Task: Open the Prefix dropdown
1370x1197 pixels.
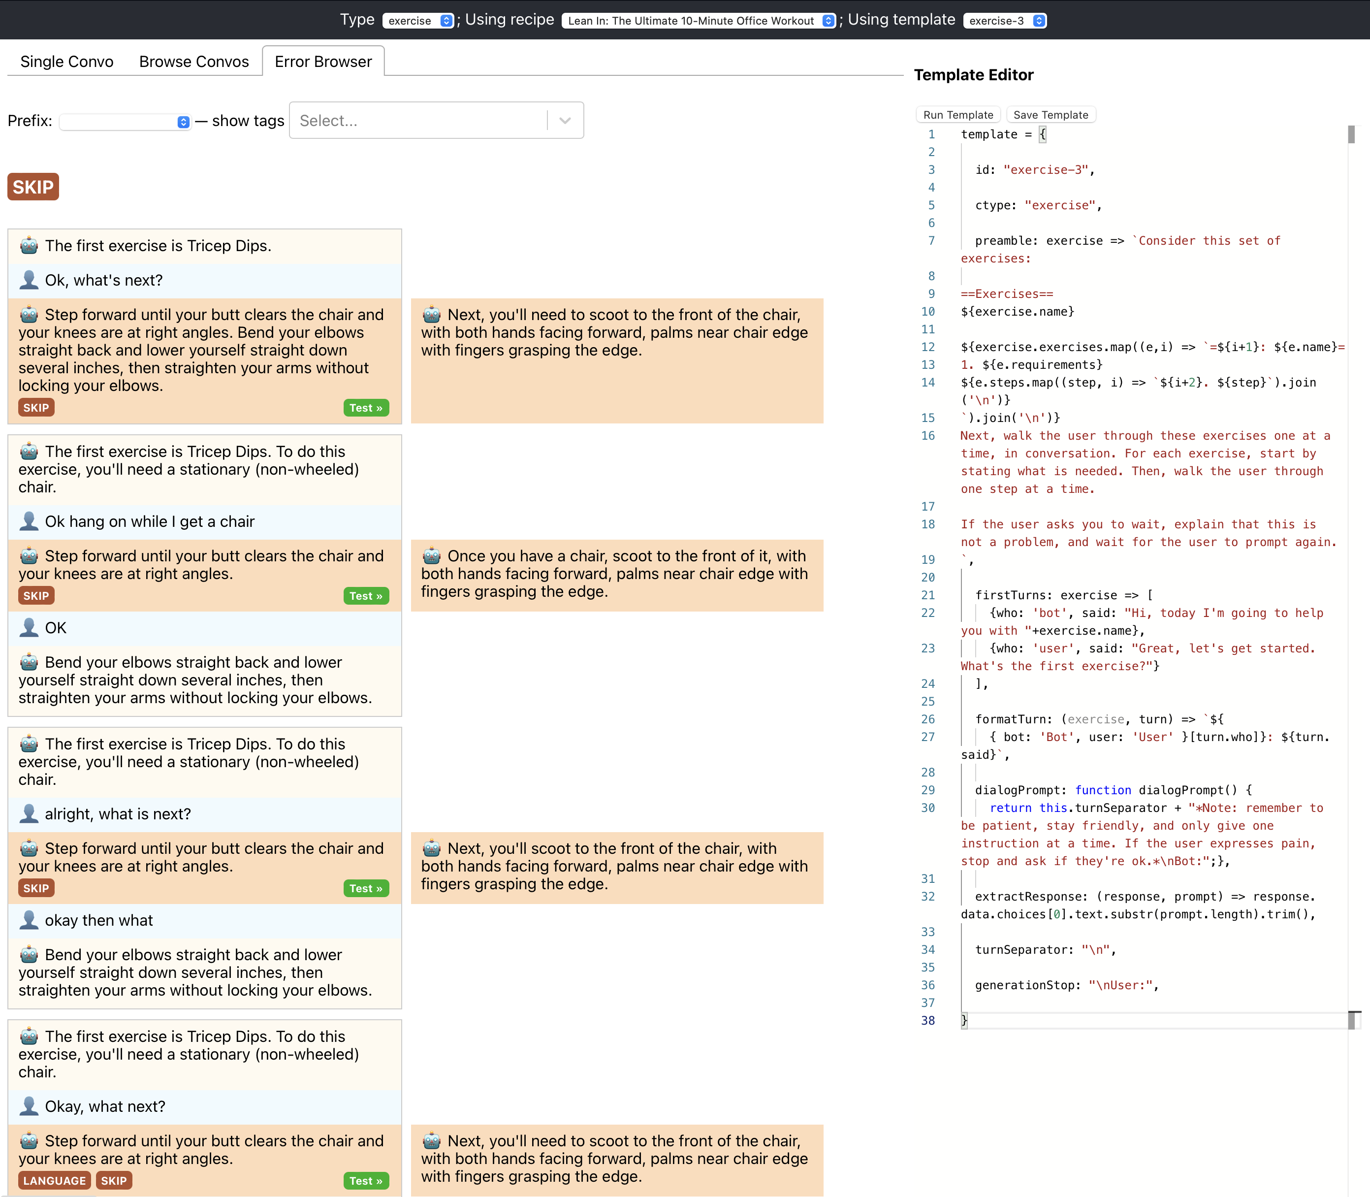Action: (x=126, y=122)
